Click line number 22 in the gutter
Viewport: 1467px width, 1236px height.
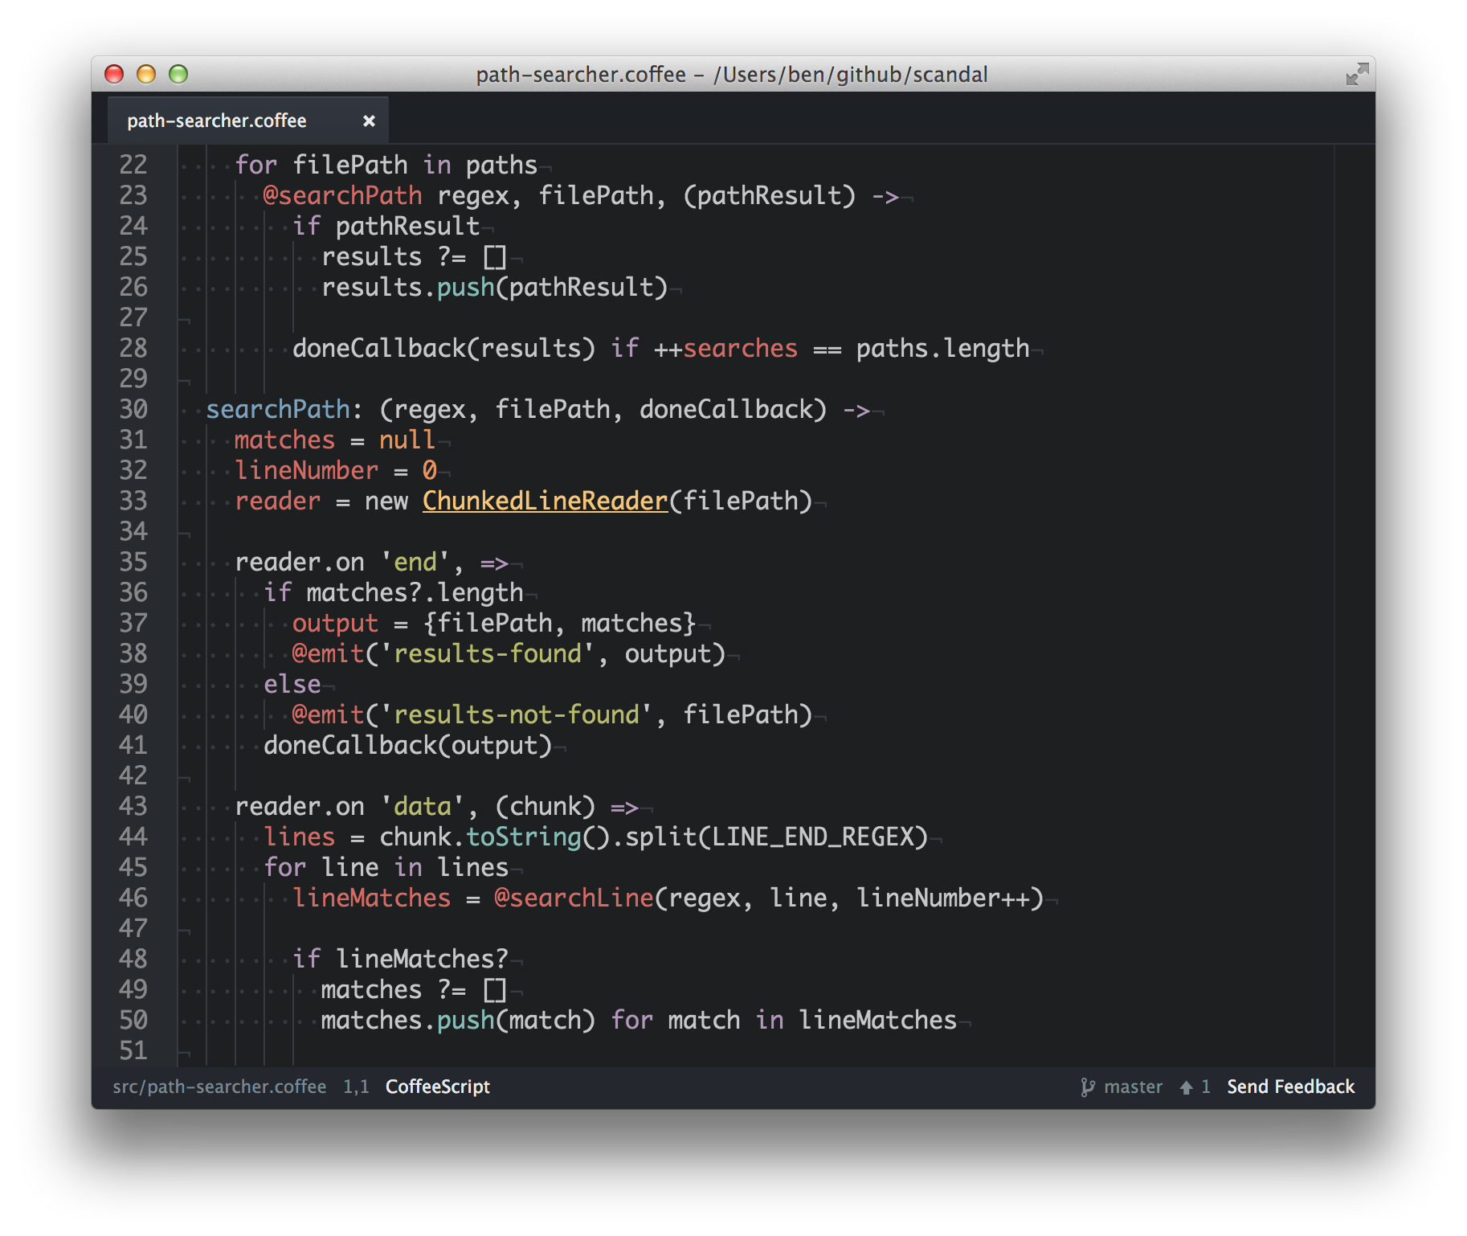click(133, 165)
